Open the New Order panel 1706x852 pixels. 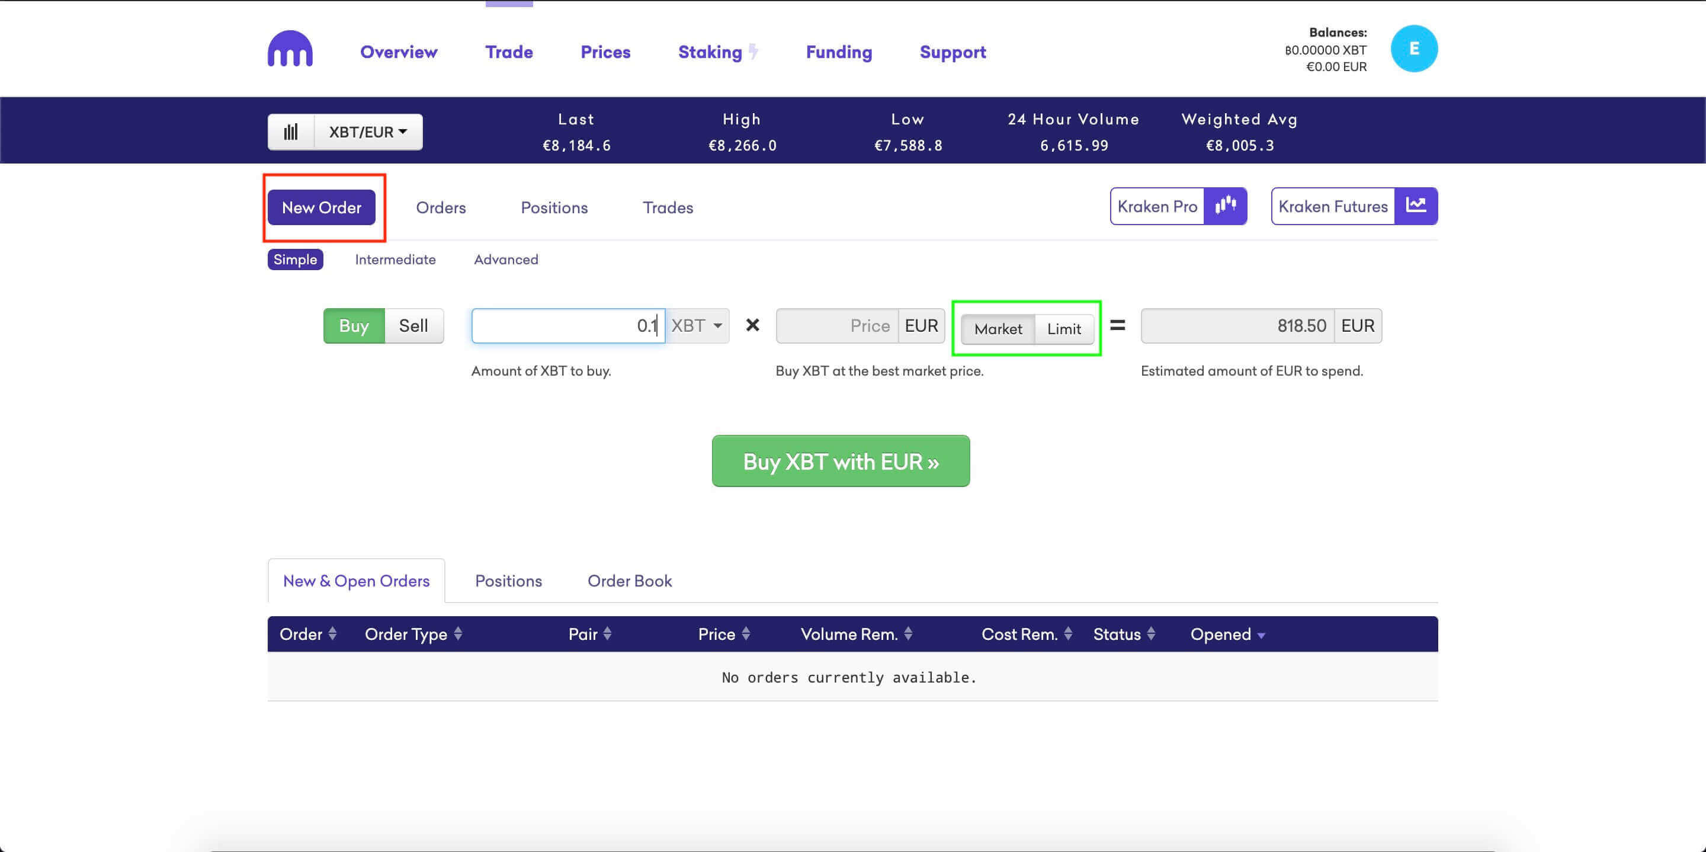coord(322,207)
